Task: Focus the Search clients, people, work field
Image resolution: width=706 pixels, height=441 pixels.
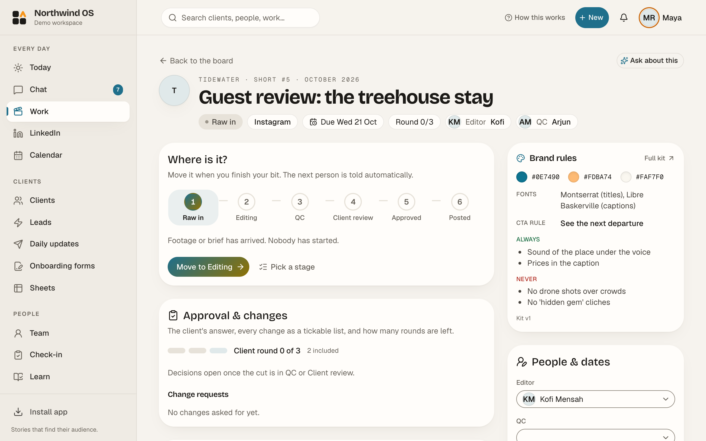Action: click(x=240, y=18)
